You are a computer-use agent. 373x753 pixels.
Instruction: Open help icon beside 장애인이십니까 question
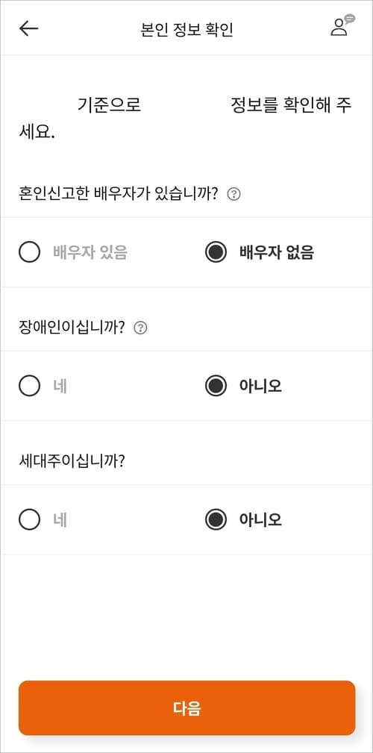click(140, 328)
